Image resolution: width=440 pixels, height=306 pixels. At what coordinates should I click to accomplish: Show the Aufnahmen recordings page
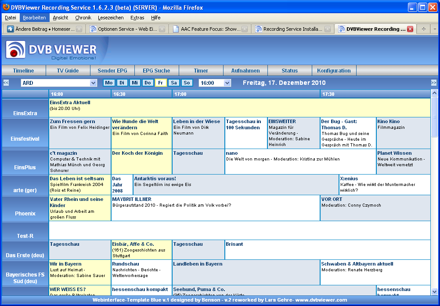[x=245, y=70]
